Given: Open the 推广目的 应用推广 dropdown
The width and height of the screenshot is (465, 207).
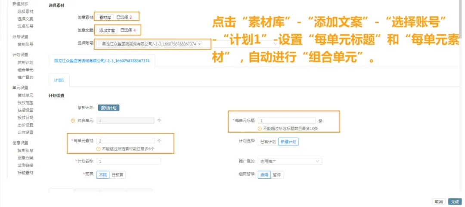Looking at the screenshot, I should pos(290,161).
